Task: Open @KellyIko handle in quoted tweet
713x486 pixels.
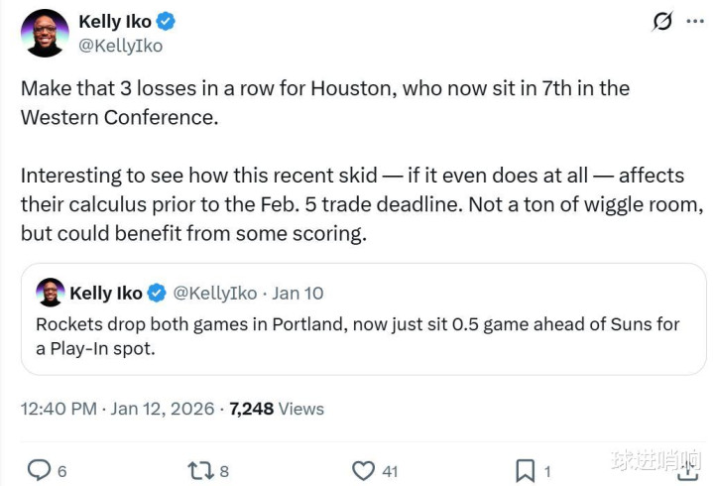Action: pyautogui.click(x=214, y=293)
